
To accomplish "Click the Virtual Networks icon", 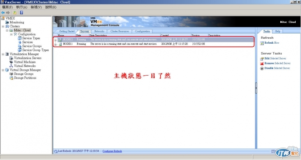I will tap(11, 66).
